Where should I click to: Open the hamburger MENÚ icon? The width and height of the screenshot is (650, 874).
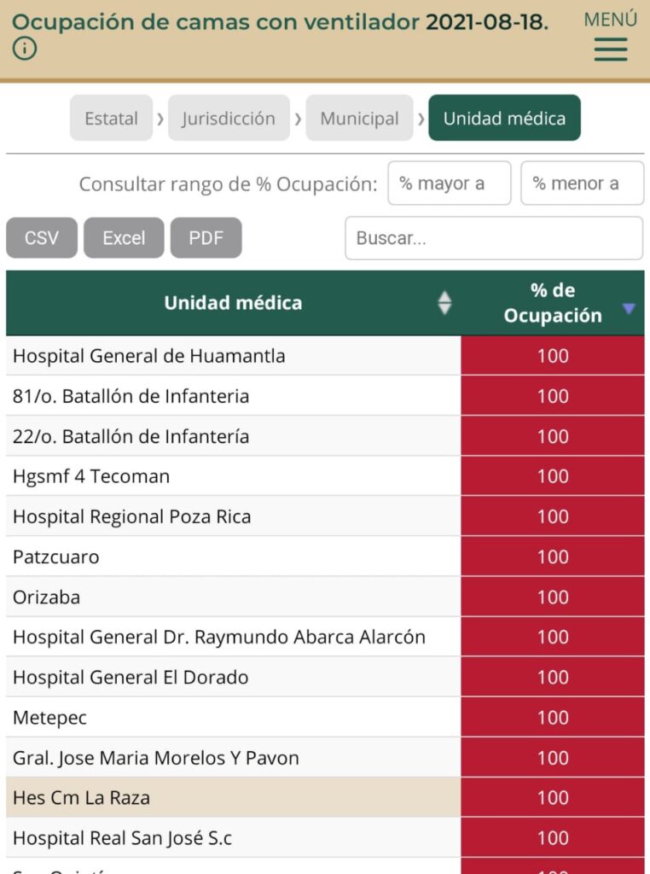tap(611, 49)
